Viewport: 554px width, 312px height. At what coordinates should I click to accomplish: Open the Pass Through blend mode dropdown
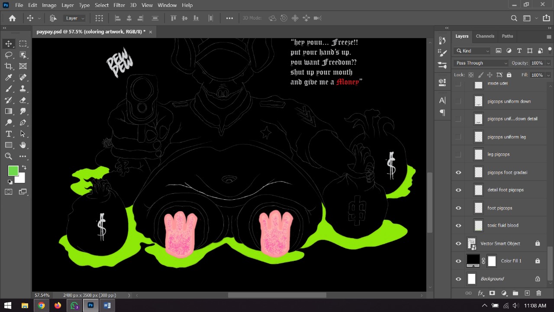pos(482,63)
